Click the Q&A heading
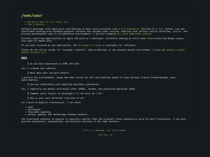The image size is (210, 157). pyautogui.click(x=24, y=58)
